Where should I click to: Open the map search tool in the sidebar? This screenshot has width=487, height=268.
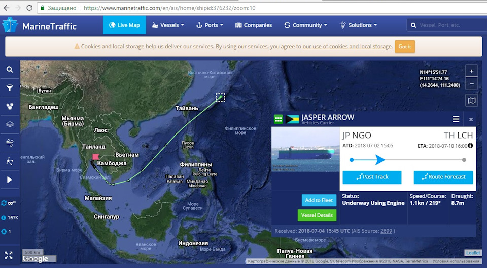coord(10,70)
